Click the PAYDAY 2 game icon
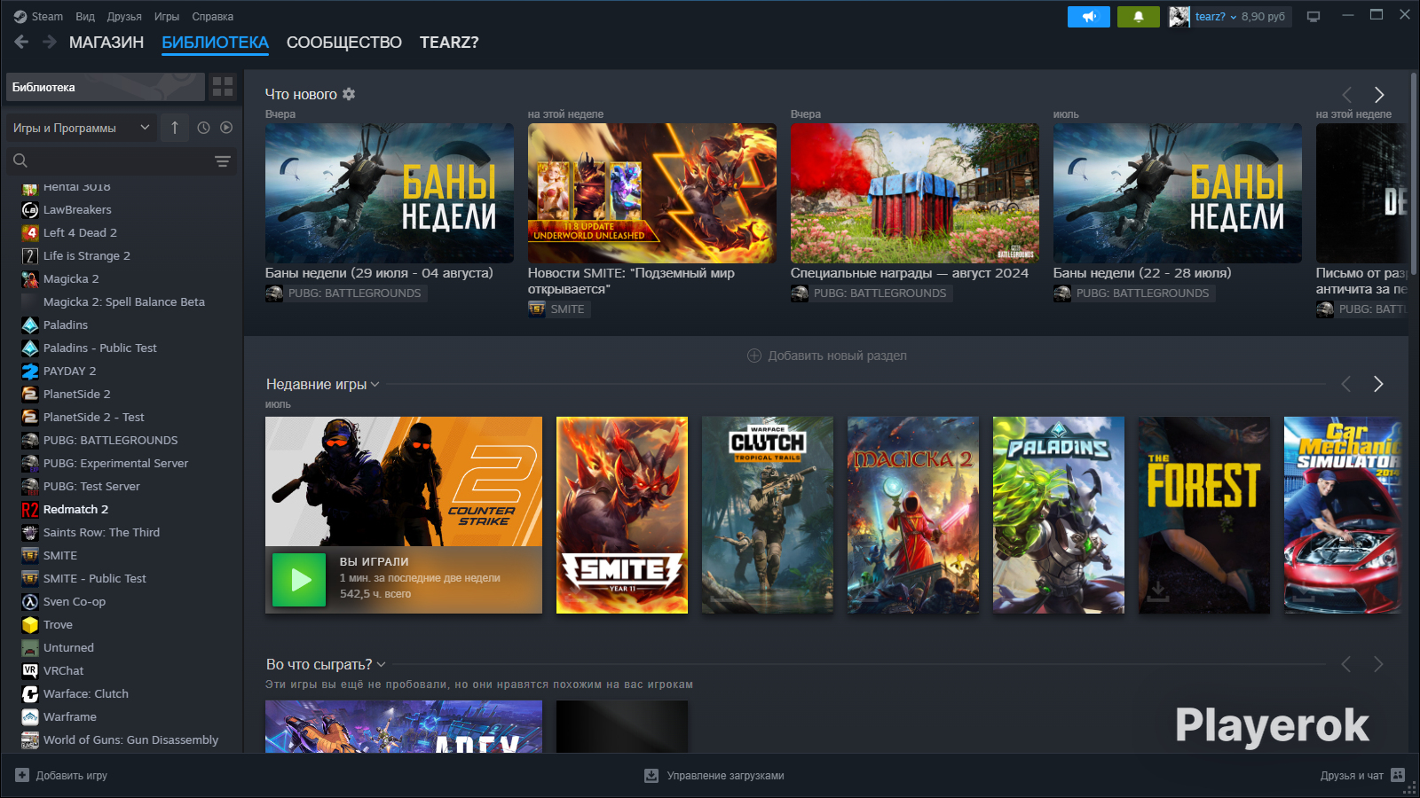Viewport: 1420px width, 798px height. click(x=30, y=372)
